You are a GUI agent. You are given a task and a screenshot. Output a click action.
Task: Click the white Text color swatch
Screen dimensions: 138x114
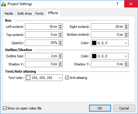tap(28, 78)
